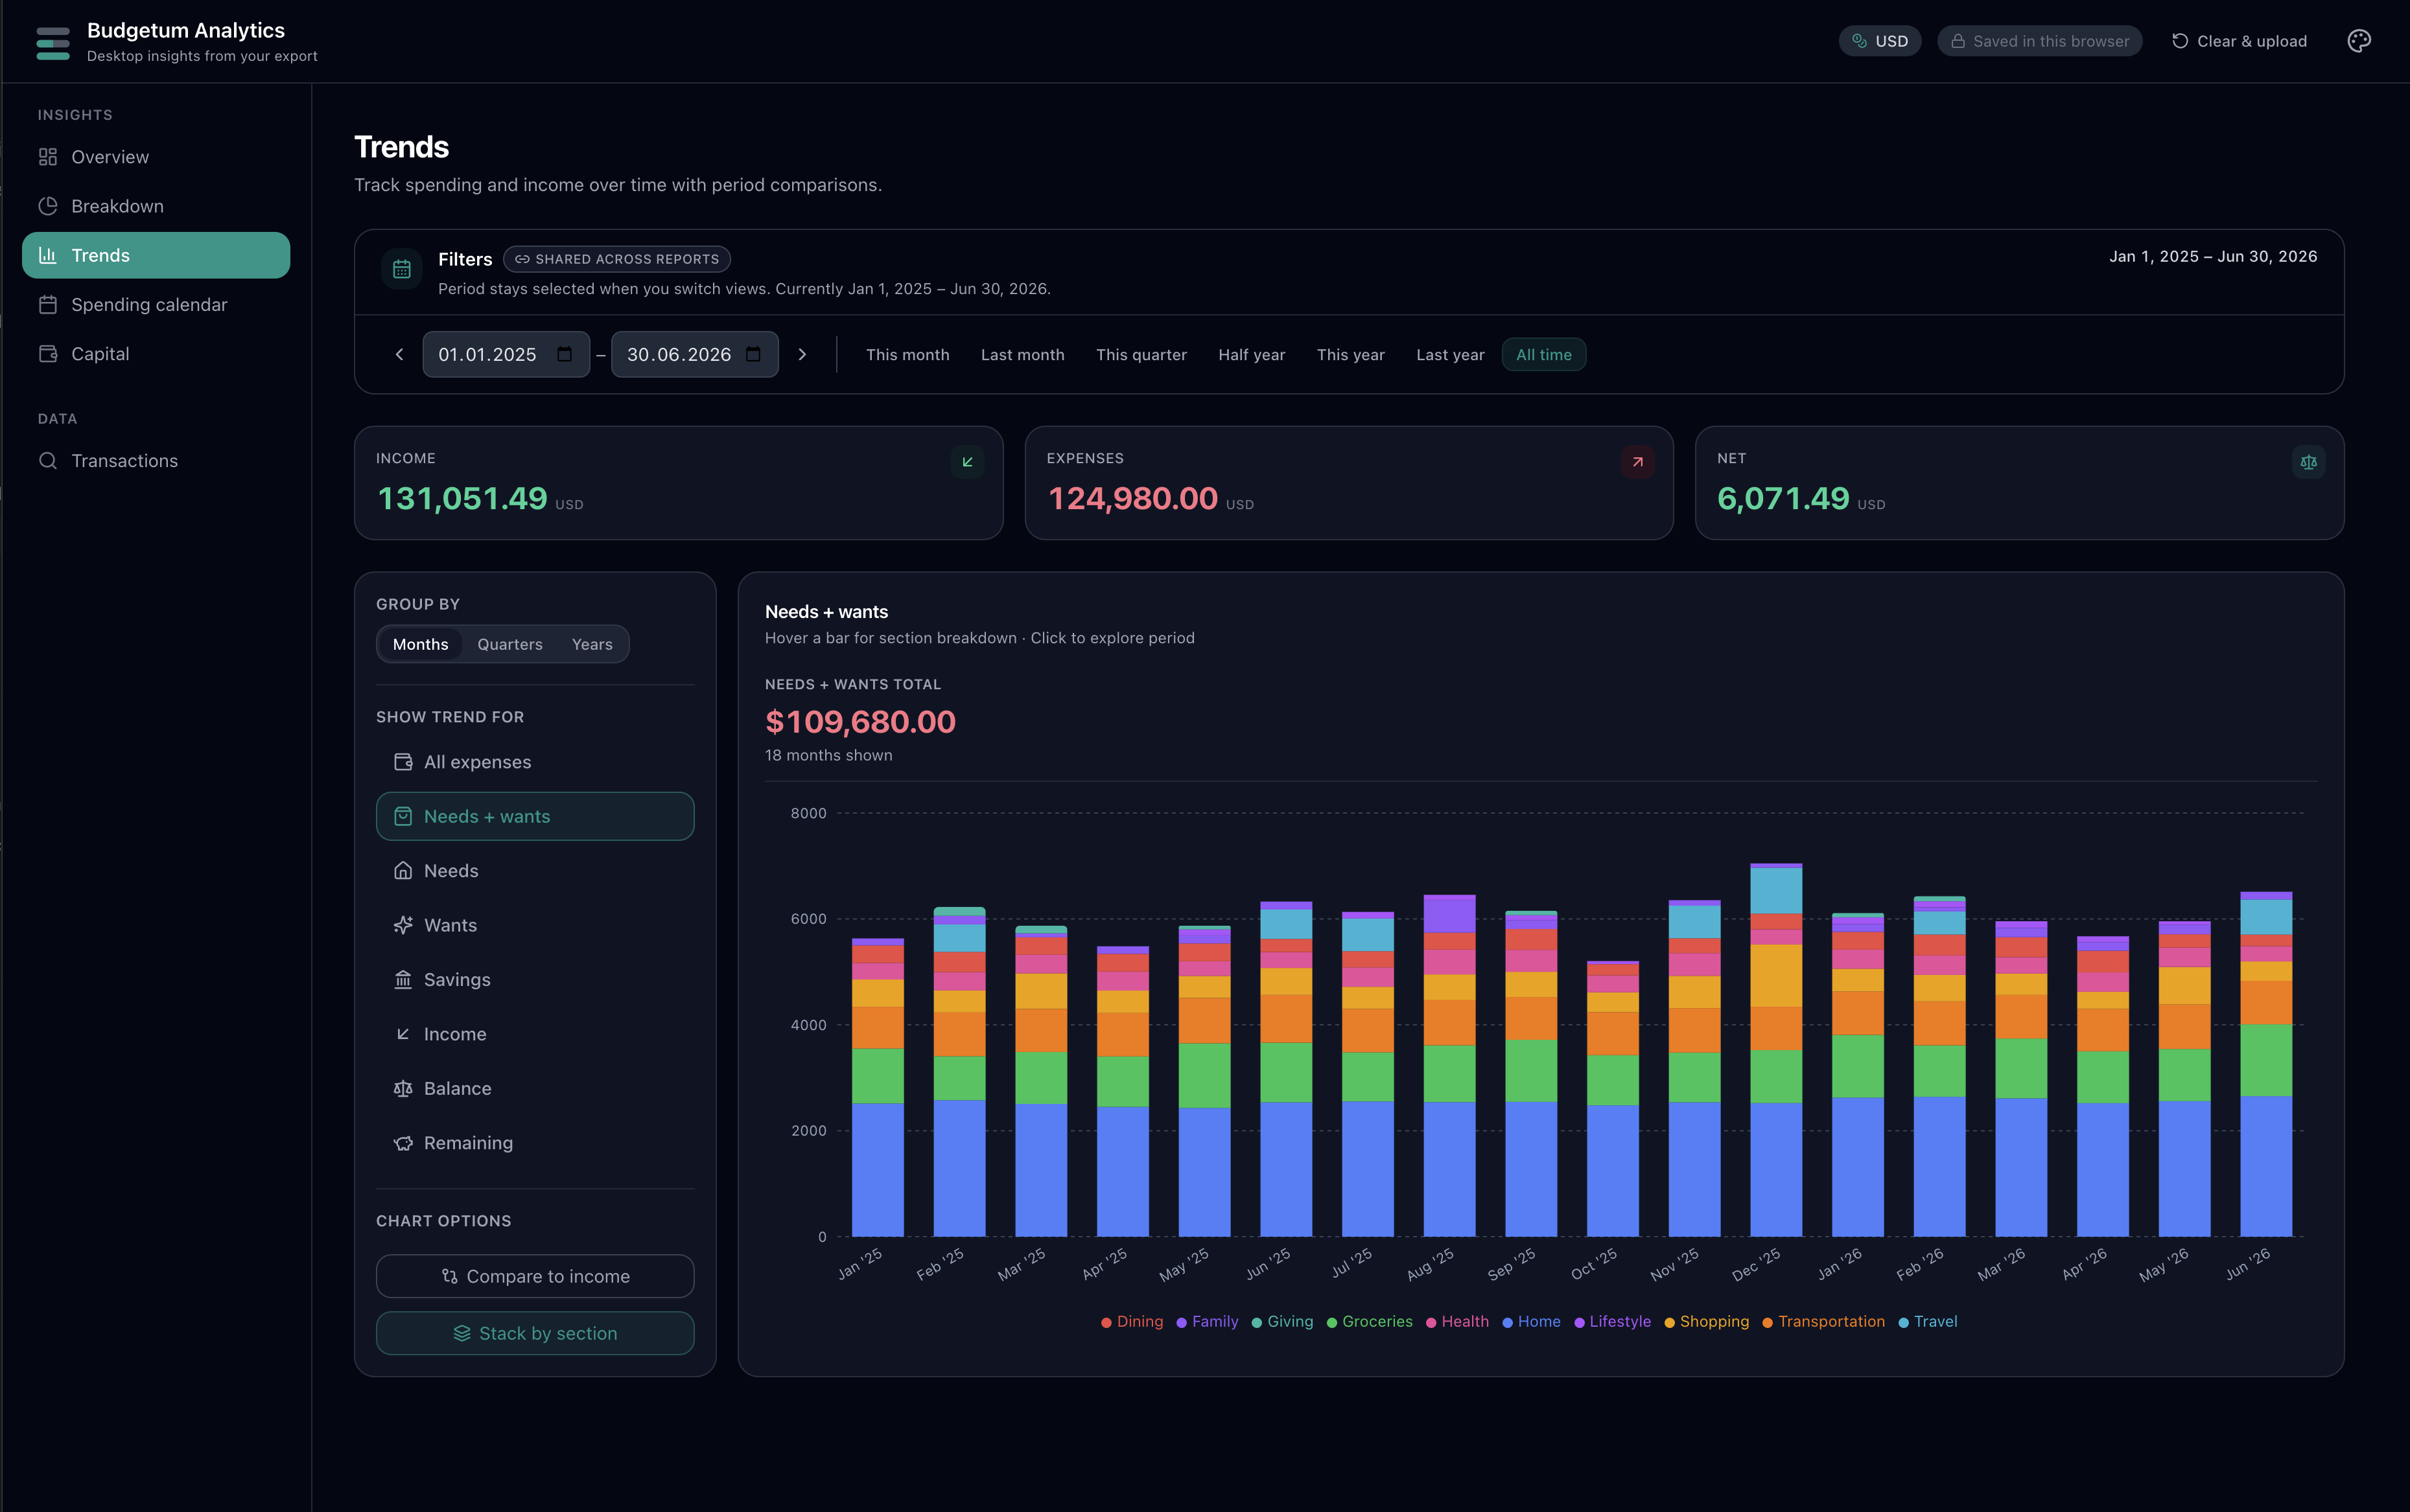Click the Remaining piggy bank icon
Screen dimensions: 2410x1512
(x=403, y=1143)
